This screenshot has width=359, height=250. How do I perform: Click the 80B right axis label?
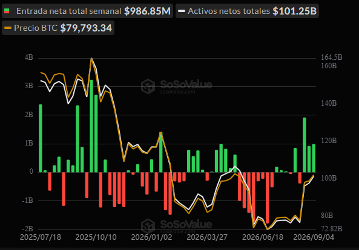[x=327, y=216]
